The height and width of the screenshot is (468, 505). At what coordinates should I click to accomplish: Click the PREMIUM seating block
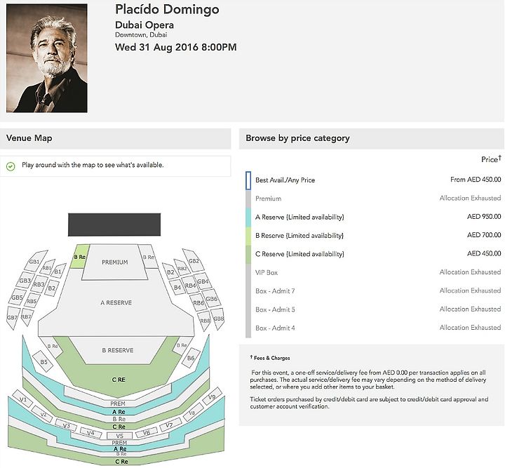(114, 262)
